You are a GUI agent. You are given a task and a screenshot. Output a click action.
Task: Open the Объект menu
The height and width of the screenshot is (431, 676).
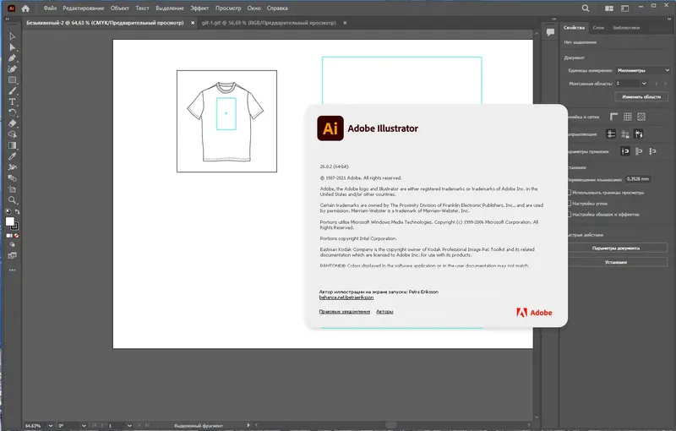(119, 8)
